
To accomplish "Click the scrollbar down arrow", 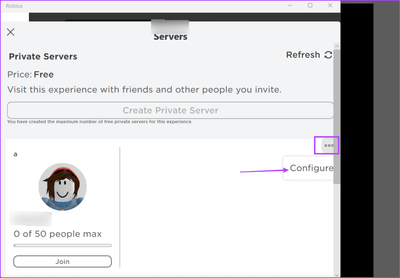I will click(x=337, y=275).
